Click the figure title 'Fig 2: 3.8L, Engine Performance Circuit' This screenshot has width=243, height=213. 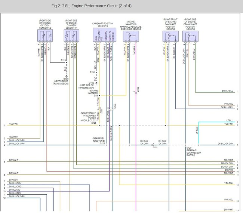[x=92, y=6]
